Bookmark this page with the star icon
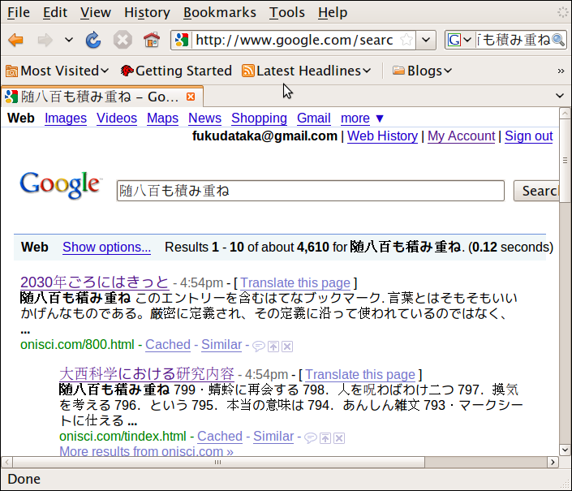 coord(406,40)
